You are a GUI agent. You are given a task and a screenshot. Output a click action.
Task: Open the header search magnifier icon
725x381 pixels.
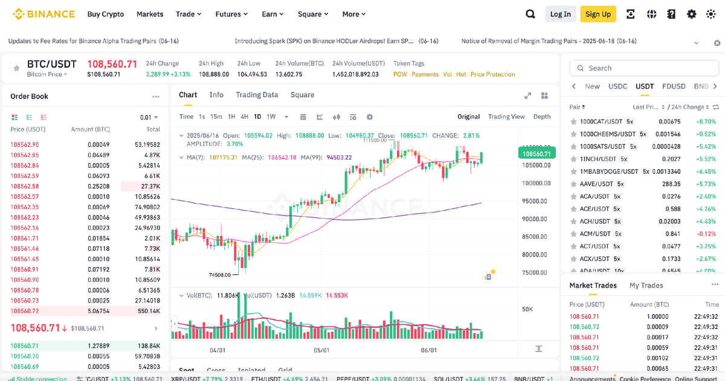pos(530,14)
